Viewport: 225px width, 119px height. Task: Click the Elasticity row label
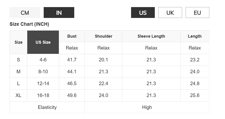coord(47,107)
